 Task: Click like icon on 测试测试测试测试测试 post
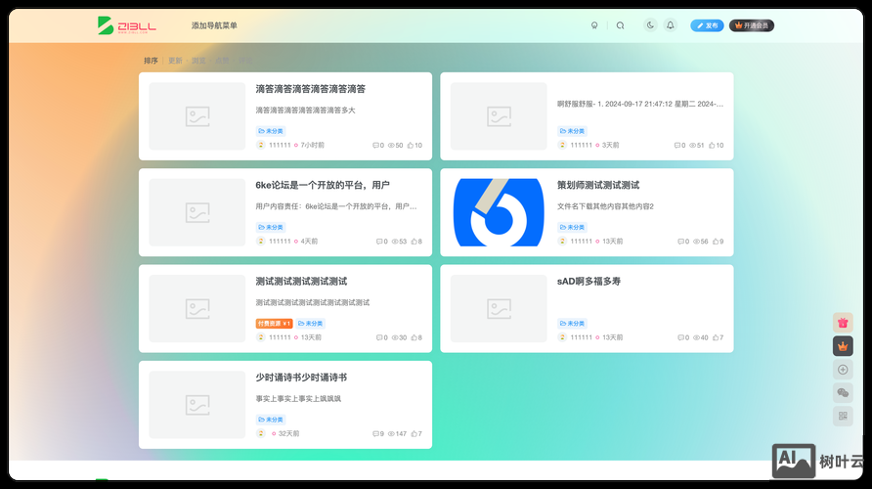[414, 337]
